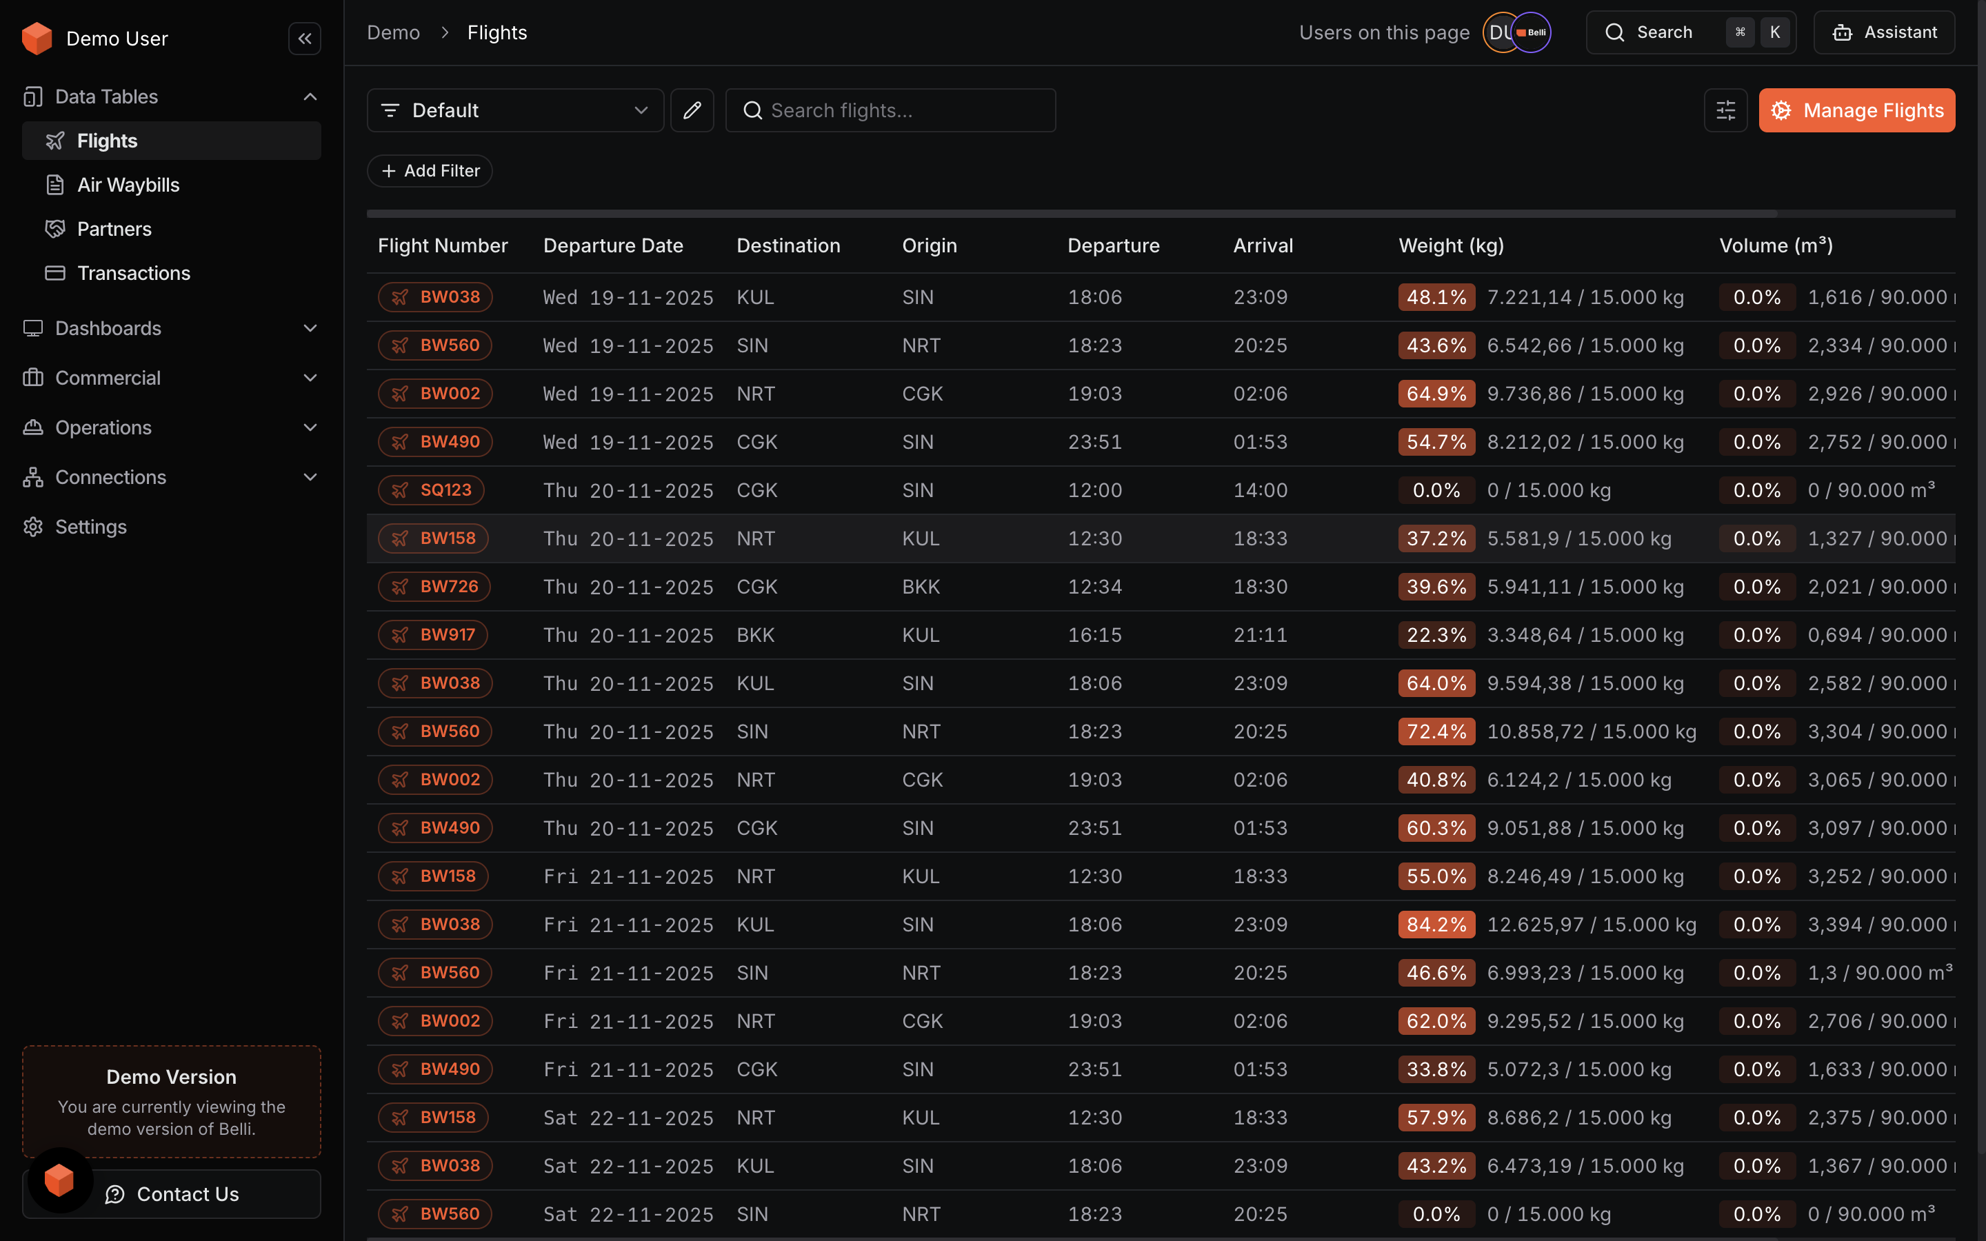Click the pencil edit view icon

tap(692, 110)
